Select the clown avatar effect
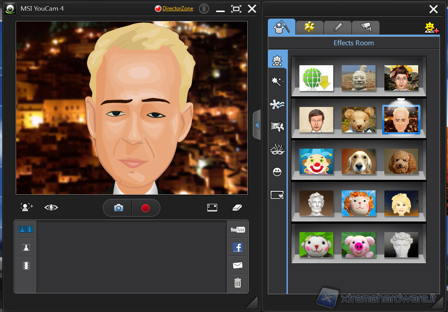 (316, 161)
